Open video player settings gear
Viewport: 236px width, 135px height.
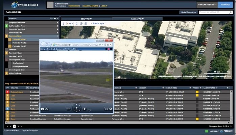click(111, 109)
